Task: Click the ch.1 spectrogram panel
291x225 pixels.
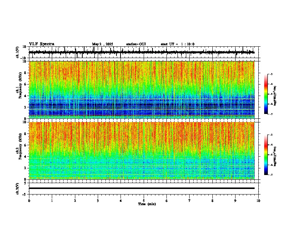Action: (141, 90)
